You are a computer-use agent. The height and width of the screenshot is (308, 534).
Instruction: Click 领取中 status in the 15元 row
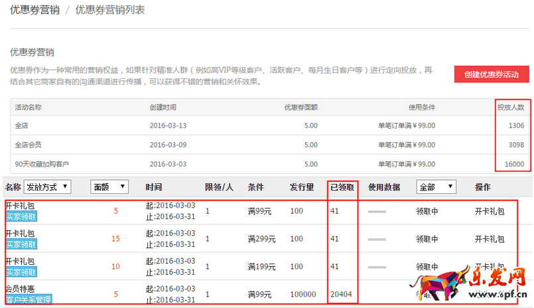pos(427,239)
